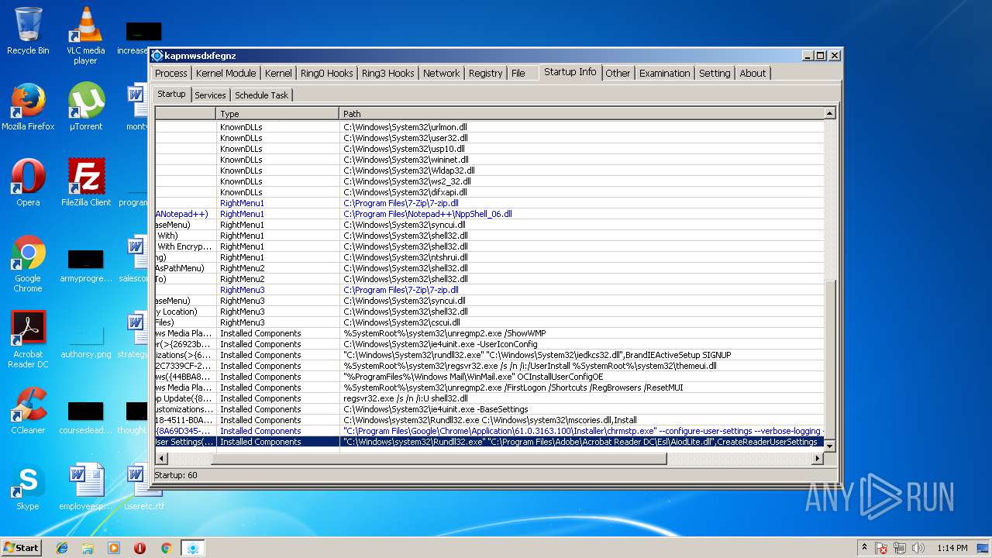Switch to Examination tab
Screen dimensions: 992x558
[x=664, y=73]
